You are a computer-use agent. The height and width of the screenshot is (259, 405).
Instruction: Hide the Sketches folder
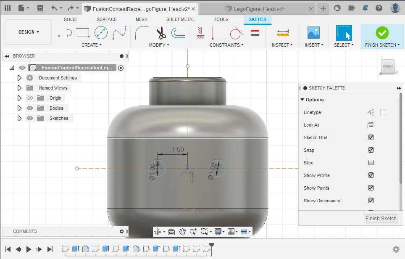click(30, 118)
